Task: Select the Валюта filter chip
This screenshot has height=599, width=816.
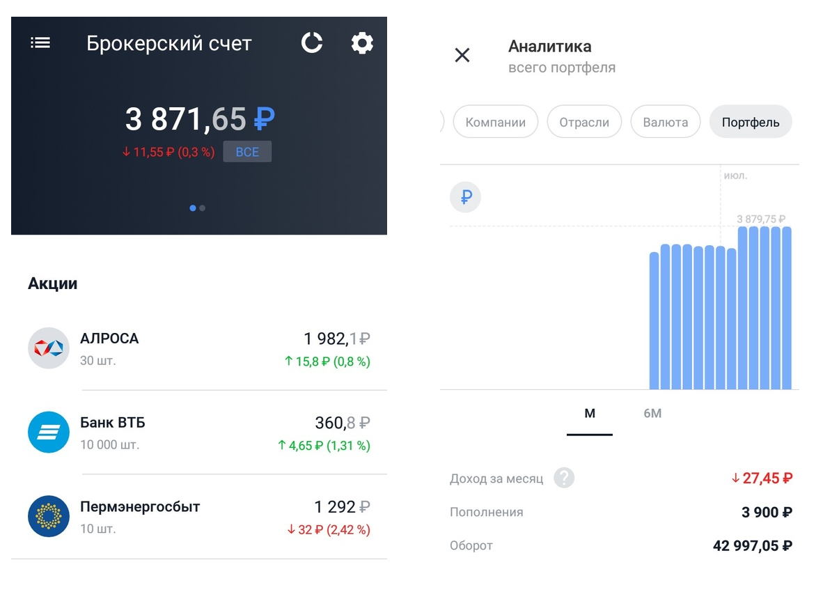Action: 666,122
